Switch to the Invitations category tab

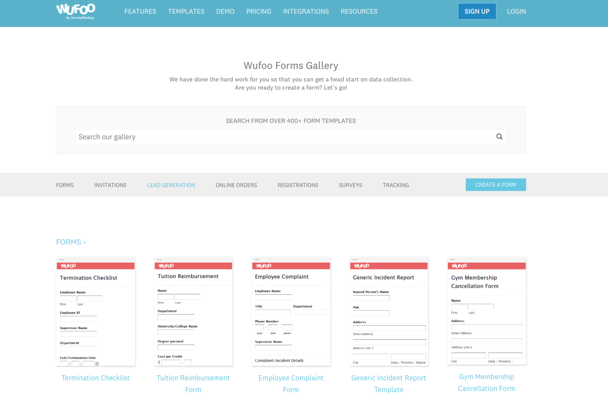tap(110, 185)
